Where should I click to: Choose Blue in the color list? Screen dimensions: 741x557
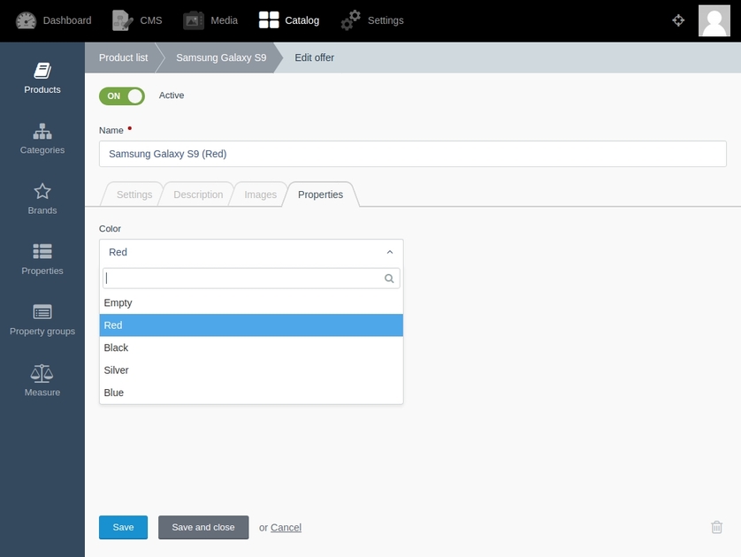tap(251, 393)
